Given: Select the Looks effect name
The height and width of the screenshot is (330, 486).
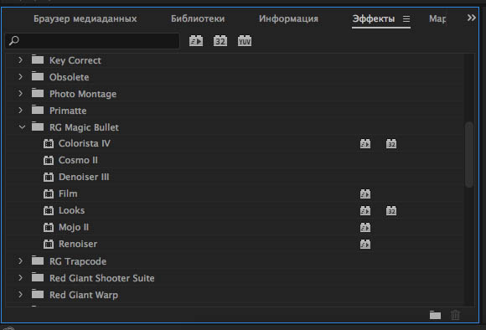Looking at the screenshot, I should click(x=71, y=210).
